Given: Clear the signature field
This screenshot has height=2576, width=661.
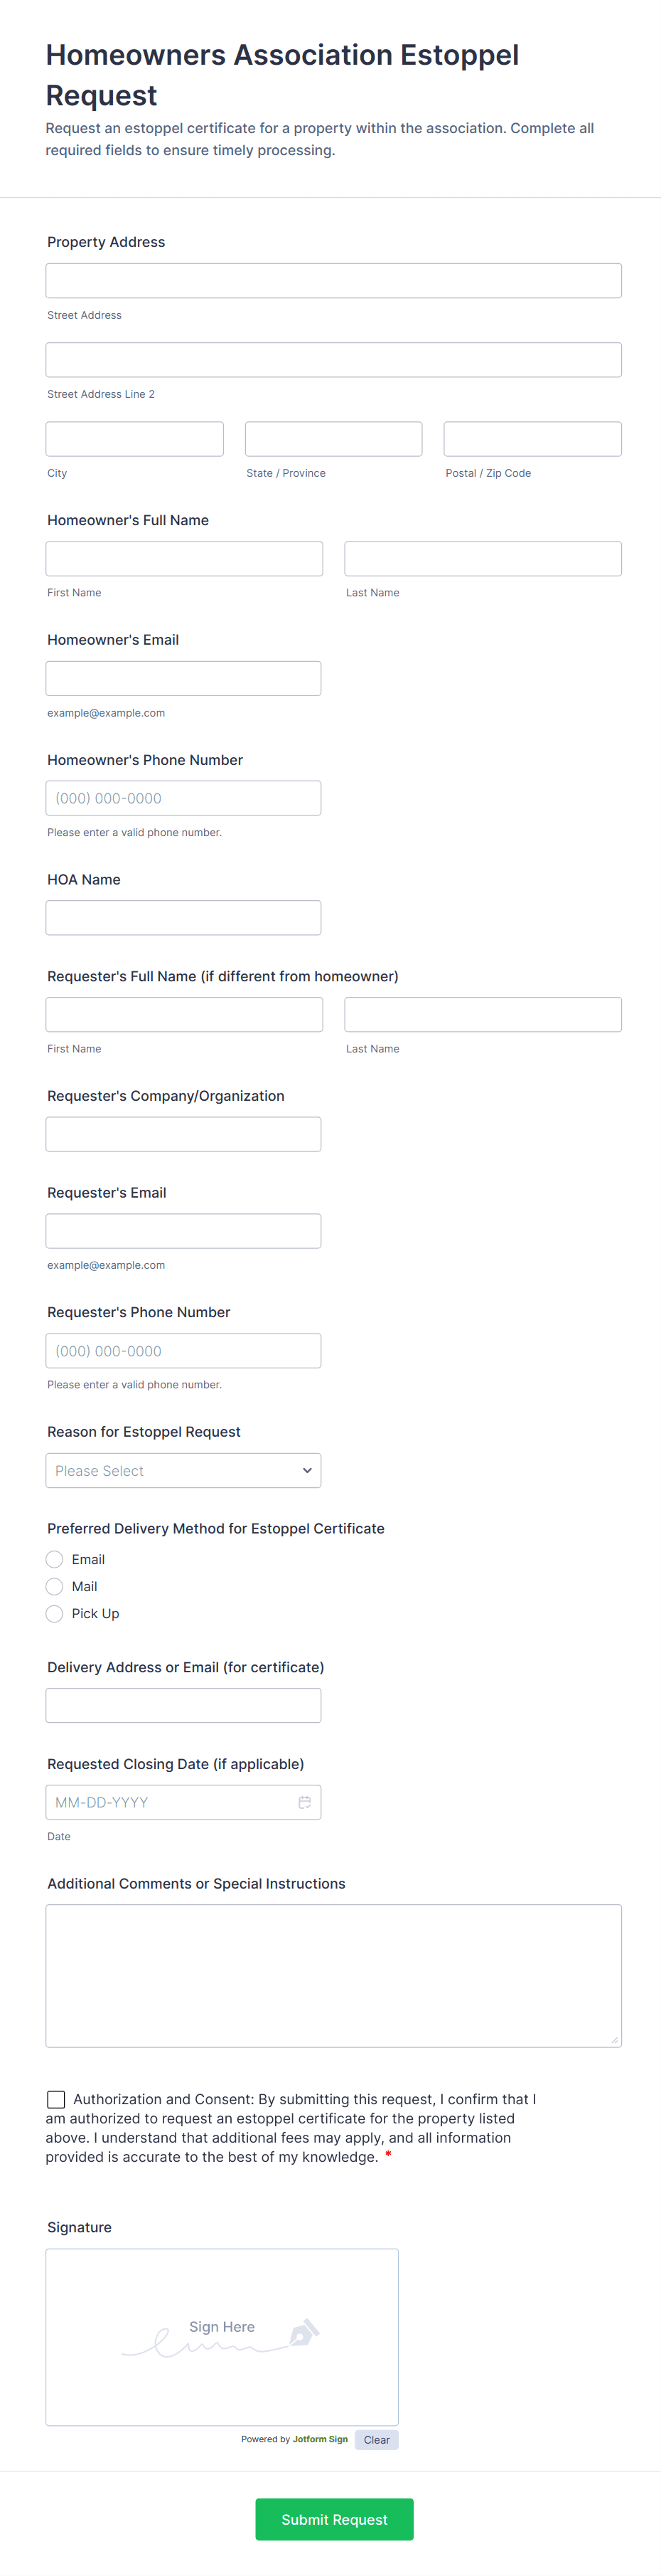Looking at the screenshot, I should 377,2440.
